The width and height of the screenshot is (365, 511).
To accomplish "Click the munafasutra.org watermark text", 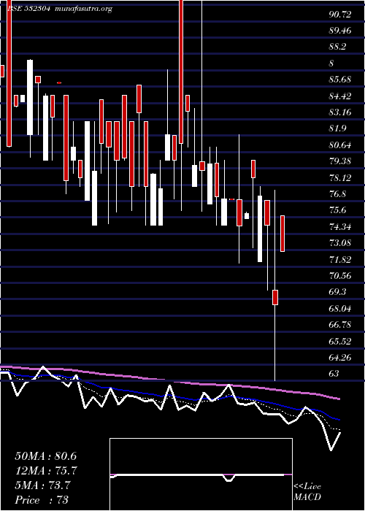I will pos(84,9).
